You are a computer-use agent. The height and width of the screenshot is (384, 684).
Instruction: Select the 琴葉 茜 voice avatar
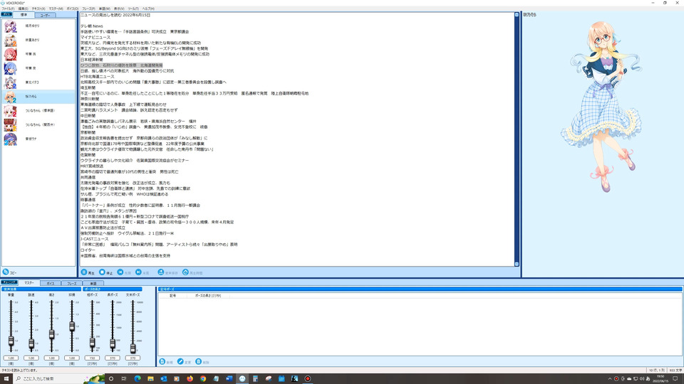click(x=10, y=55)
